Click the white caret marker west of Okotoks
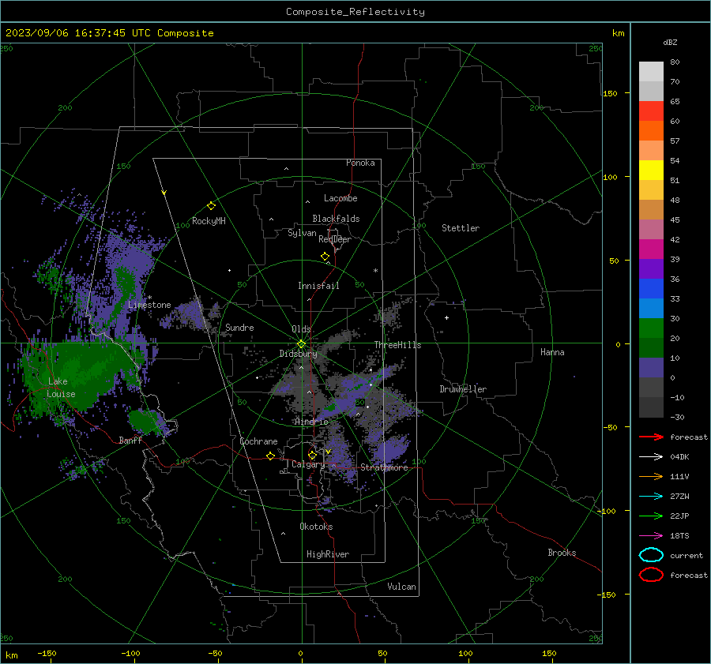Screen dimensions: 711x664 pos(283,534)
